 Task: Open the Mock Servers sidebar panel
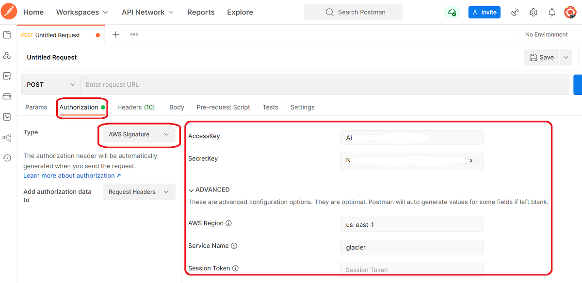tap(7, 96)
